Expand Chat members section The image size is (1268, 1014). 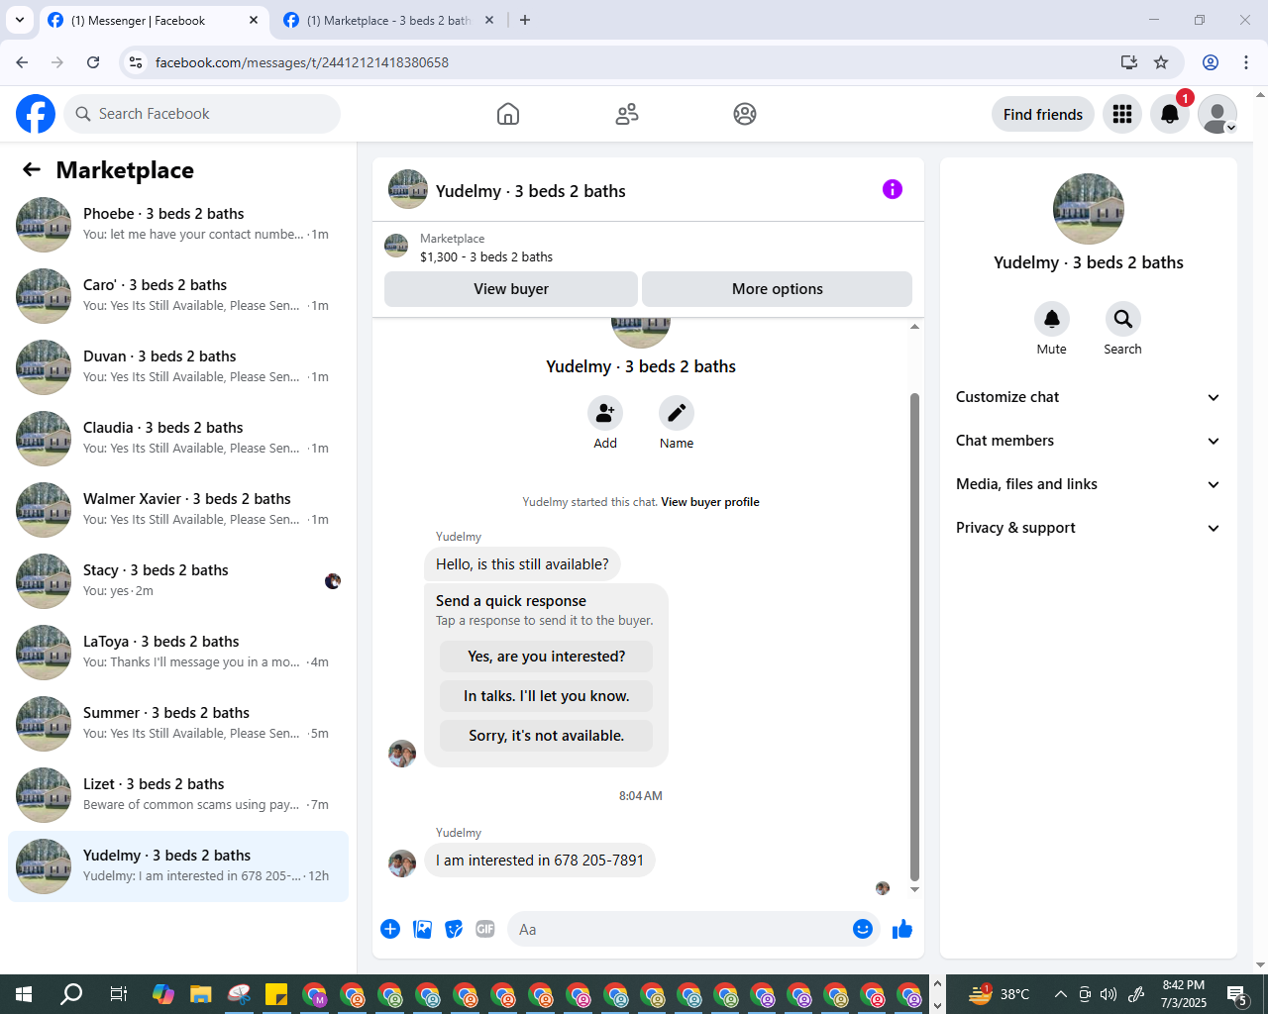[x=1088, y=441]
